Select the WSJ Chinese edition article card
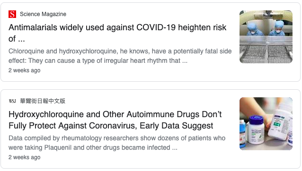This screenshot has width=302, height=171. (151, 129)
